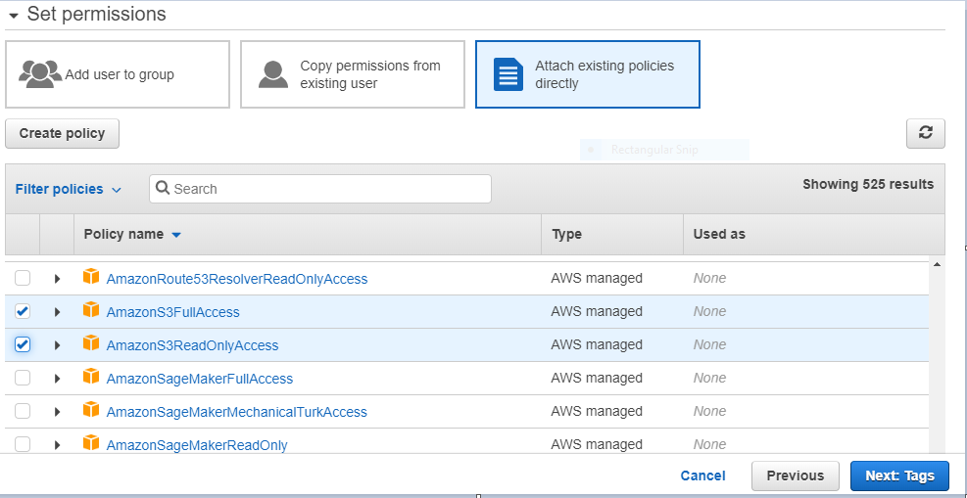Screen dimensions: 967x498
Task: Click the refresh policies icon button
Action: pos(926,133)
